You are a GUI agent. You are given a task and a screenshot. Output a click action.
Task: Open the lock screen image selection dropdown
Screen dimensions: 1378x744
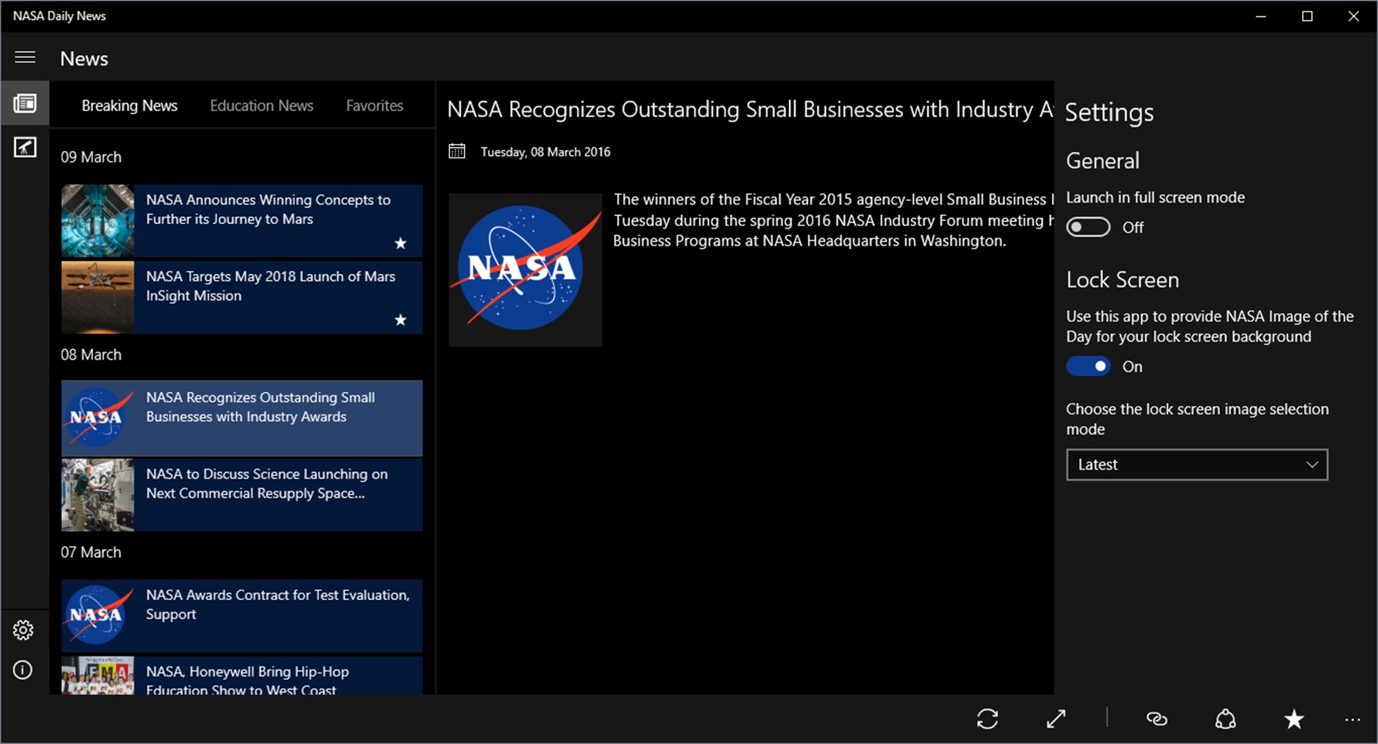click(1196, 464)
